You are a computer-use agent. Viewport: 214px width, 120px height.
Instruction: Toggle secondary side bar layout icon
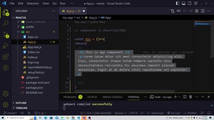coord(190,3)
